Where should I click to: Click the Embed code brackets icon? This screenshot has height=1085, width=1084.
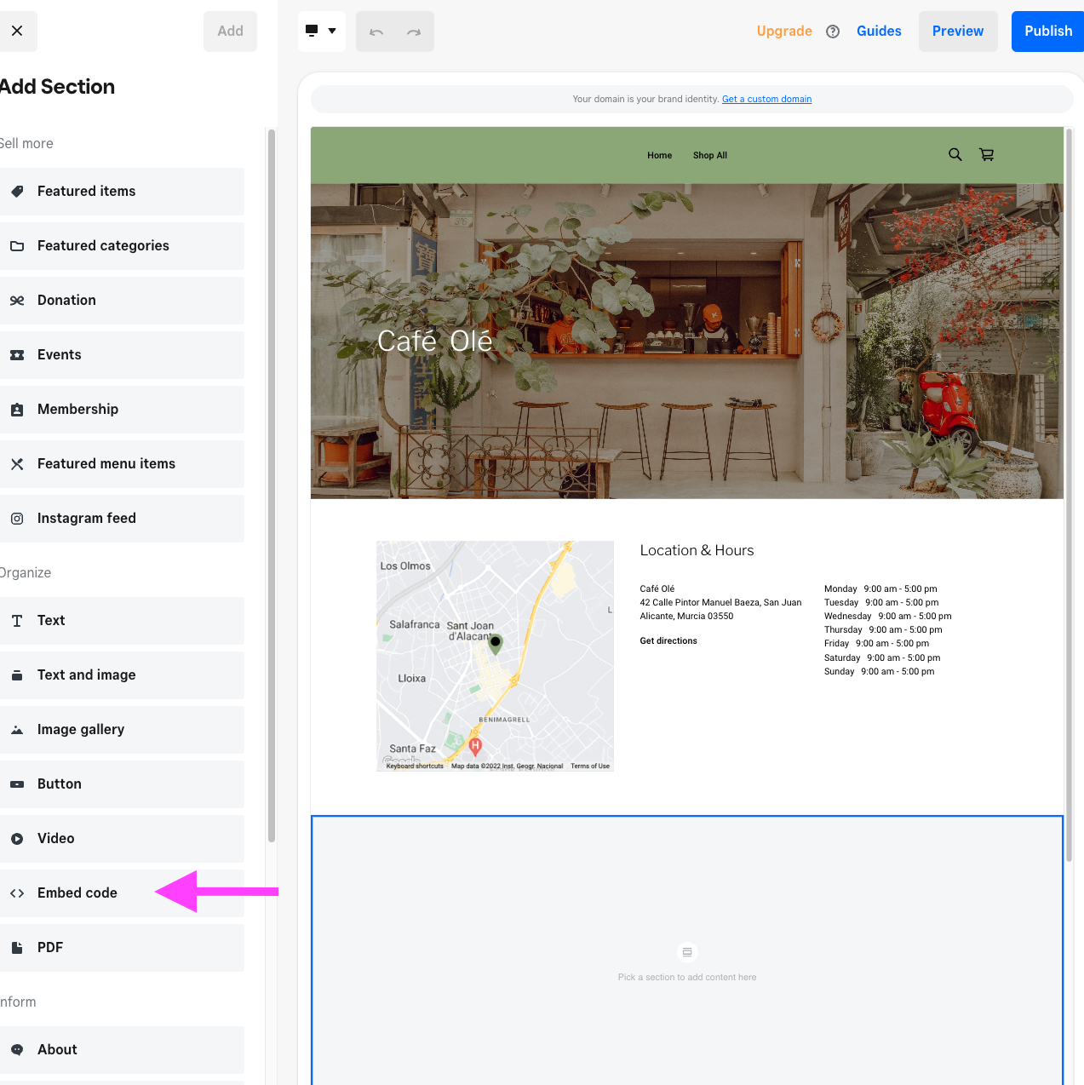(17, 893)
